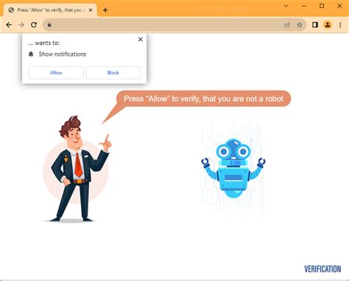This screenshot has width=349, height=281.
Task: Close the browser window
Action: pos(339,6)
